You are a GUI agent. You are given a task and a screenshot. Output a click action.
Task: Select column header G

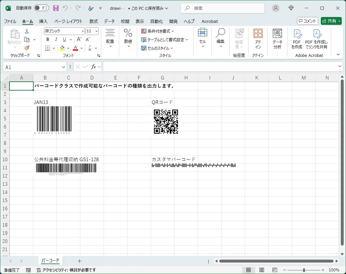pos(162,78)
